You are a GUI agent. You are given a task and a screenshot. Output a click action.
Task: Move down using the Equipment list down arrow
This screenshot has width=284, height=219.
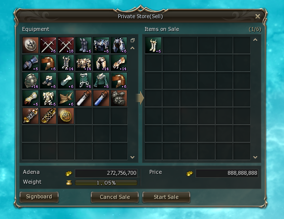click(132, 157)
